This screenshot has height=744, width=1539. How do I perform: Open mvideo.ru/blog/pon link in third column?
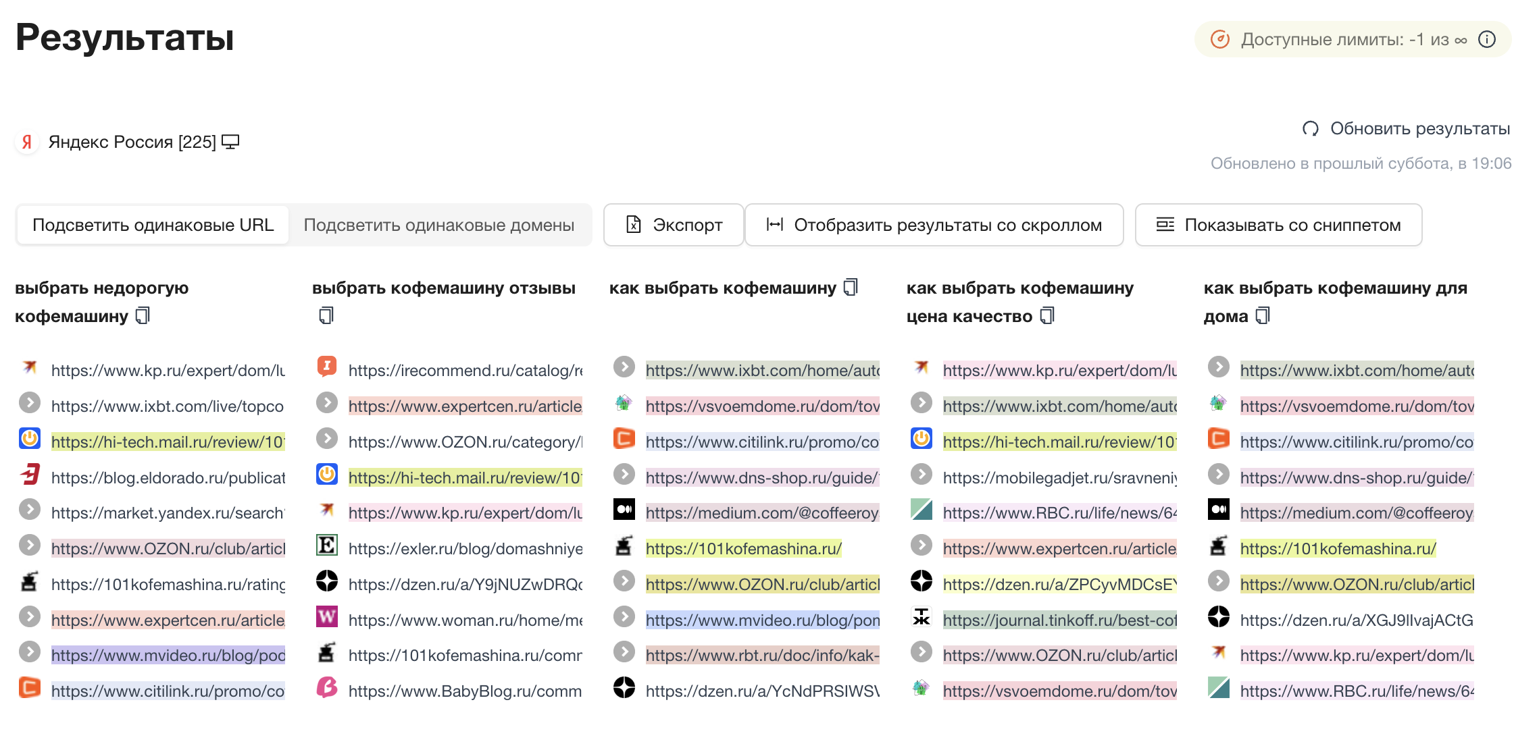[763, 620]
